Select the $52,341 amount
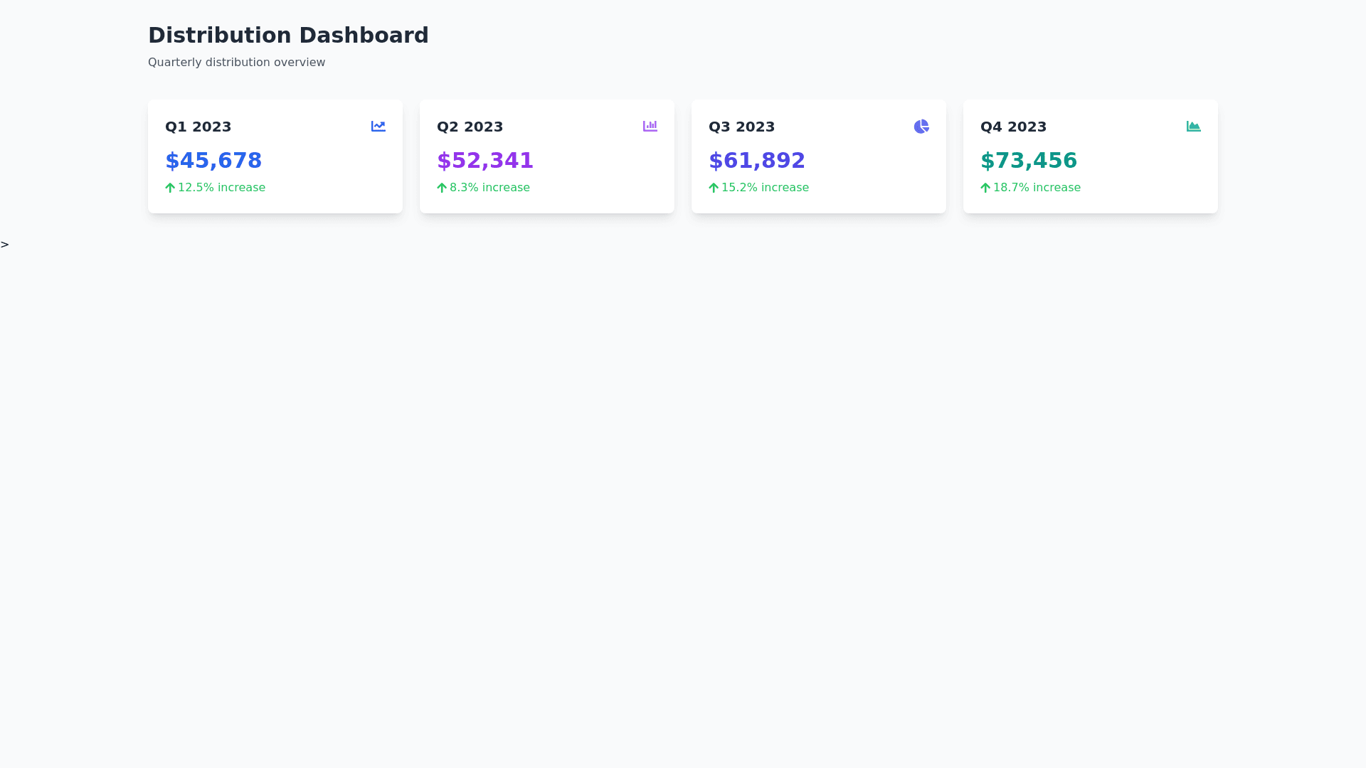Viewport: 1366px width, 768px height. pos(485,161)
